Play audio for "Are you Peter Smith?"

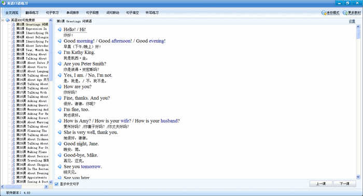coord(60,64)
